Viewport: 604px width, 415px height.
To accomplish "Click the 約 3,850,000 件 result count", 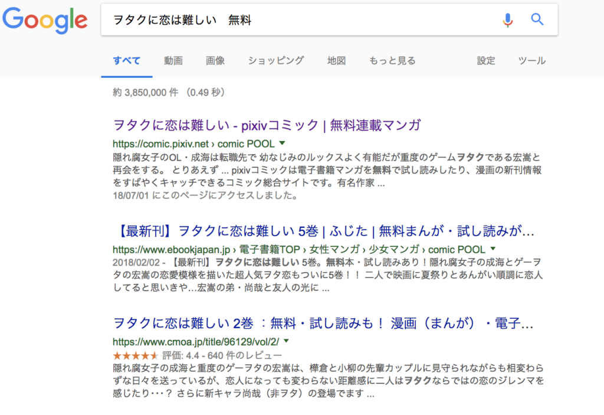I will (x=146, y=93).
